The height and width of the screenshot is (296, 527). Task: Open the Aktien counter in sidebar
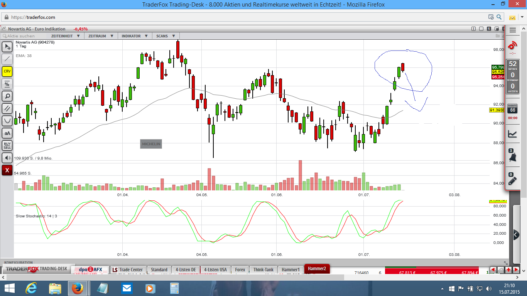pyautogui.click(x=513, y=87)
